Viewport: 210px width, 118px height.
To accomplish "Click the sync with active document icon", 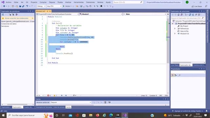I will pyautogui.click(x=190, y=14).
